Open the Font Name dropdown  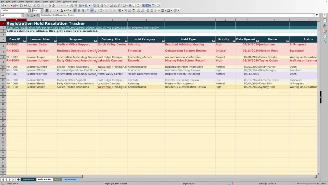29,10
